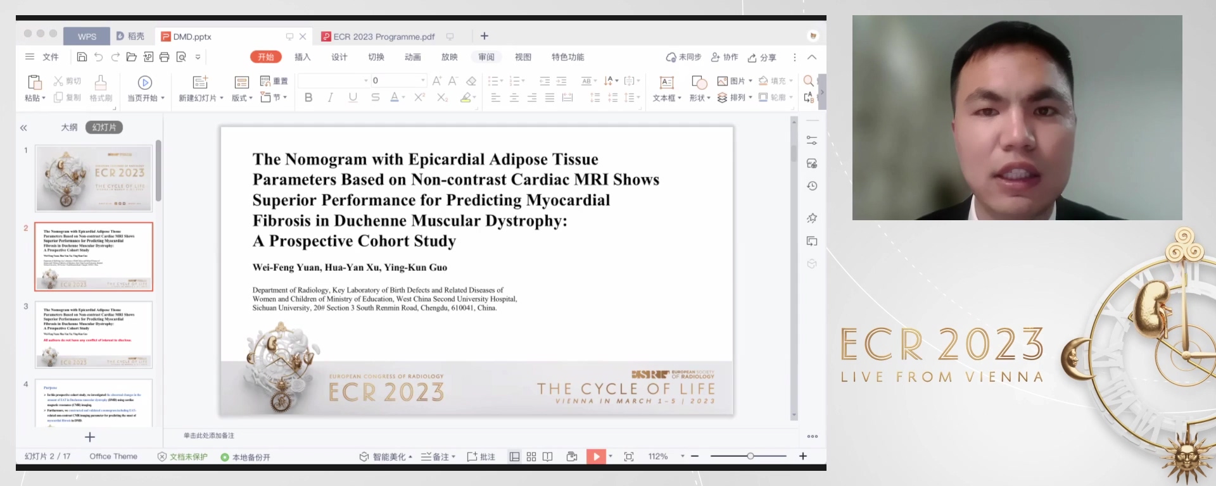Screen dimensions: 1216x486
Task: Insert a text box (文本框) icon
Action: tap(667, 82)
